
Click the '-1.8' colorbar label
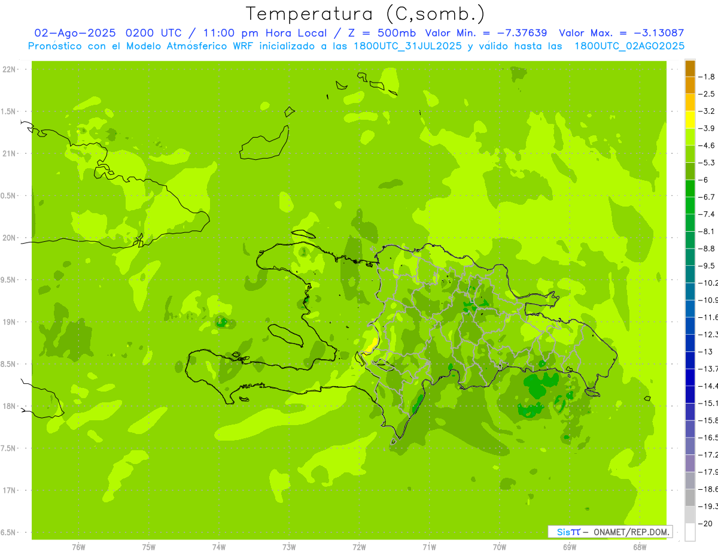click(x=707, y=77)
